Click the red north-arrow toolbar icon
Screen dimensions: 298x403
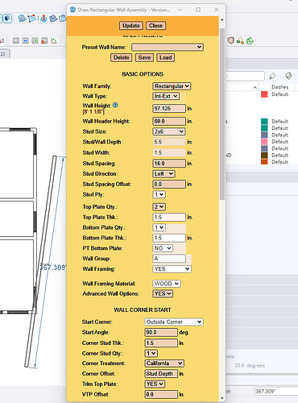point(43,19)
